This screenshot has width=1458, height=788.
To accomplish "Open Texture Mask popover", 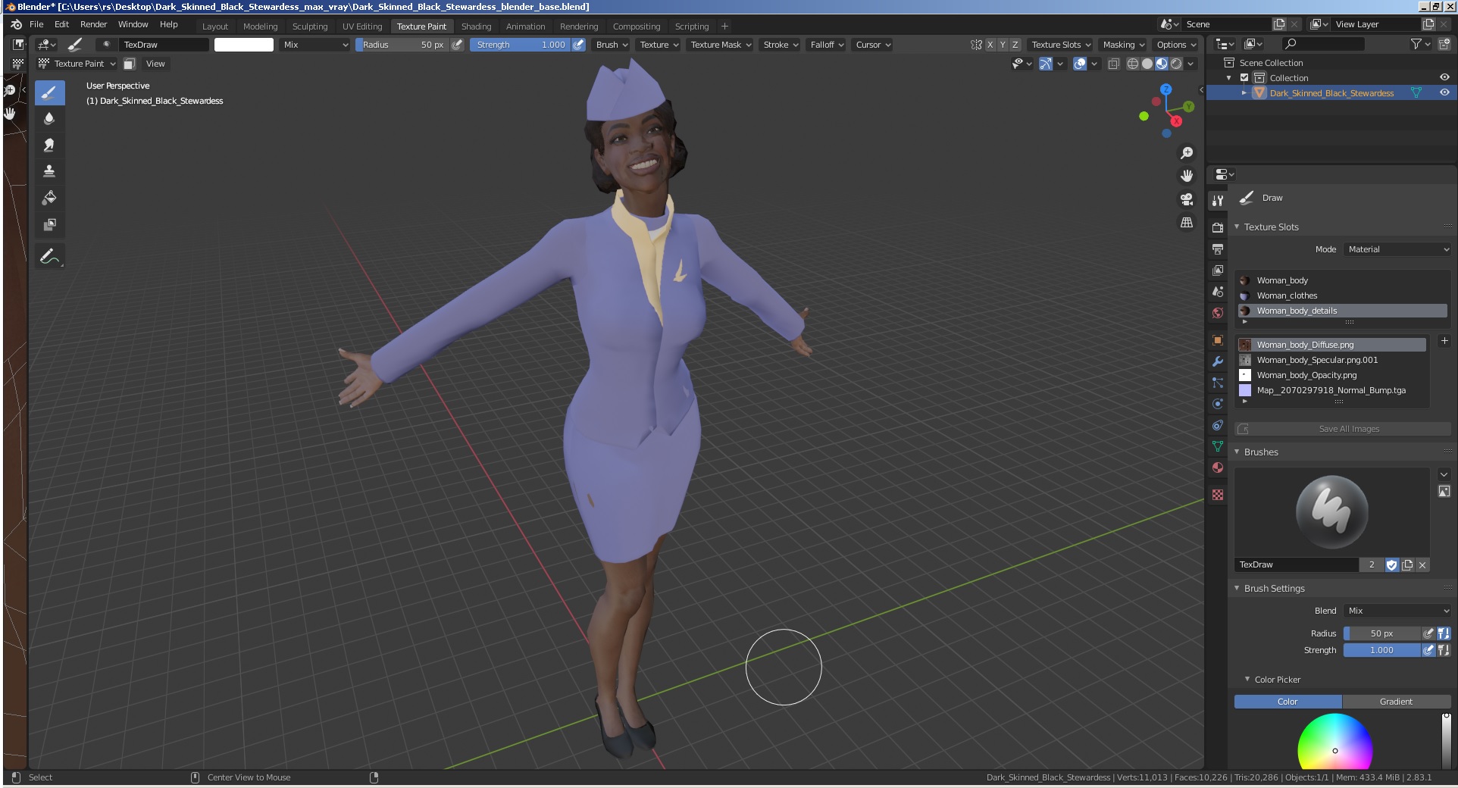I will [x=721, y=45].
